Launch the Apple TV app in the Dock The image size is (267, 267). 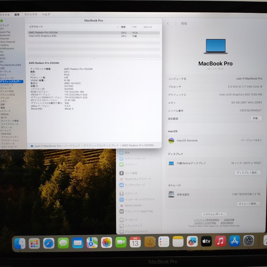(x=206, y=241)
